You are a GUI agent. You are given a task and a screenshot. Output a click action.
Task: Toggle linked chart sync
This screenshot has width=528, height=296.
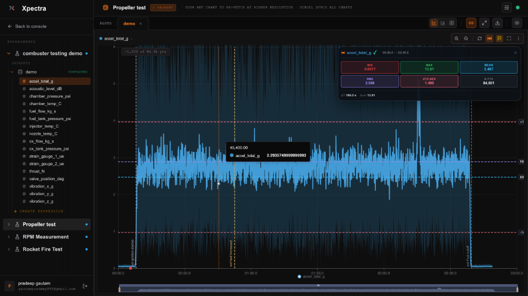coord(471,23)
